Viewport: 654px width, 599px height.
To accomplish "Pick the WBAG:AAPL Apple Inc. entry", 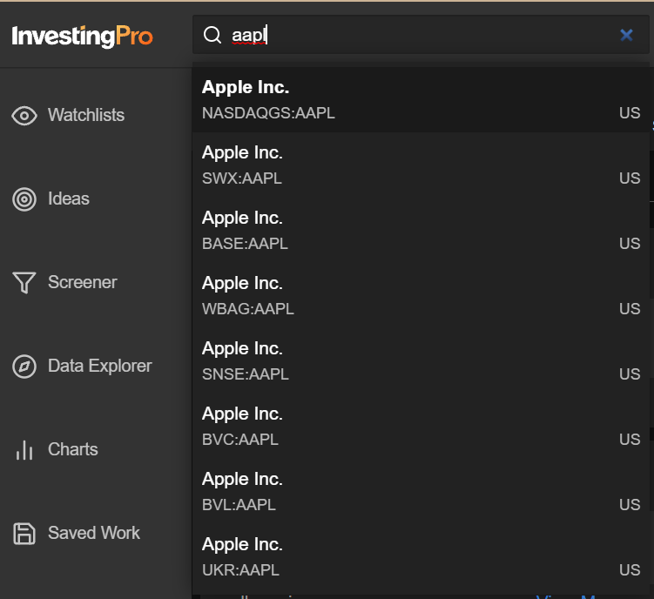I will [421, 296].
